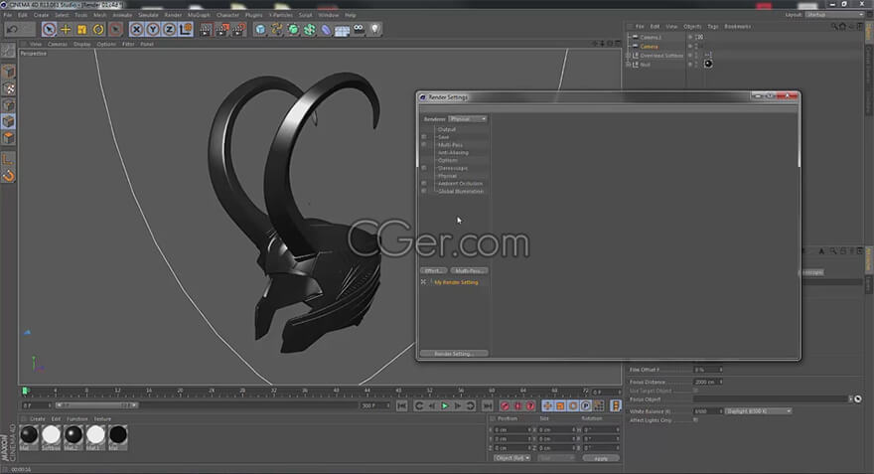
Task: Click Render Setting... button at bottom
Action: (x=454, y=354)
